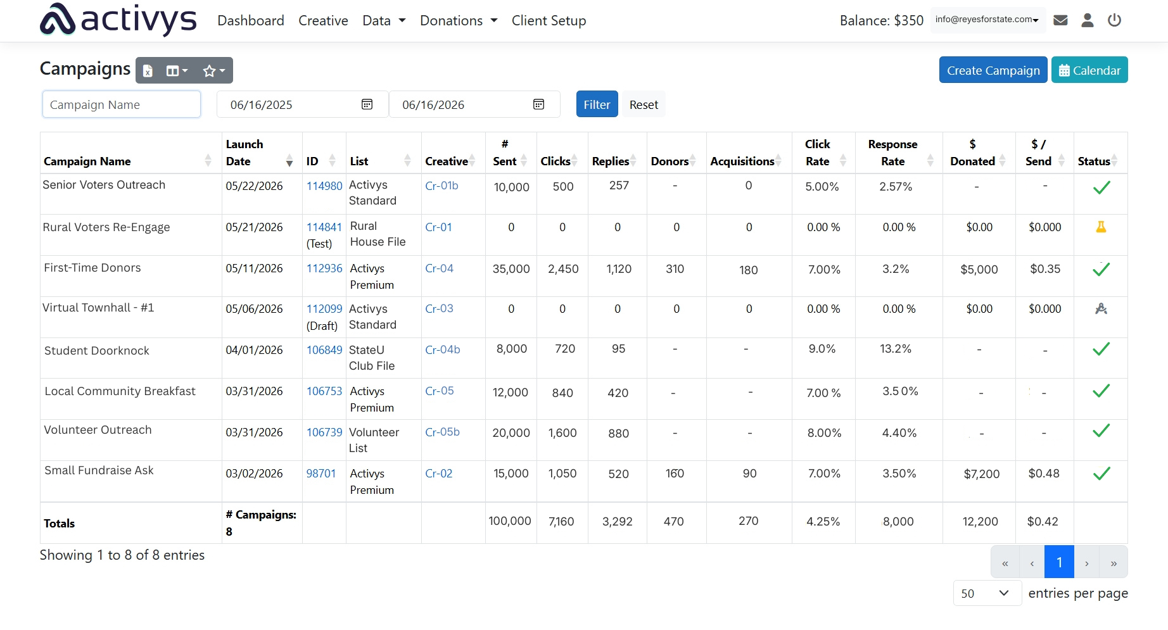Open the Client Setup menu item
1168x630 pixels.
click(549, 21)
